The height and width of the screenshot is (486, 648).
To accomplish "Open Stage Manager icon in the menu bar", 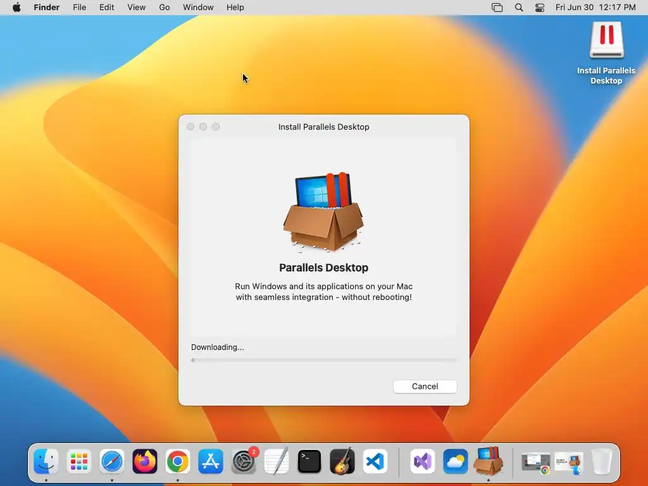I will point(497,8).
